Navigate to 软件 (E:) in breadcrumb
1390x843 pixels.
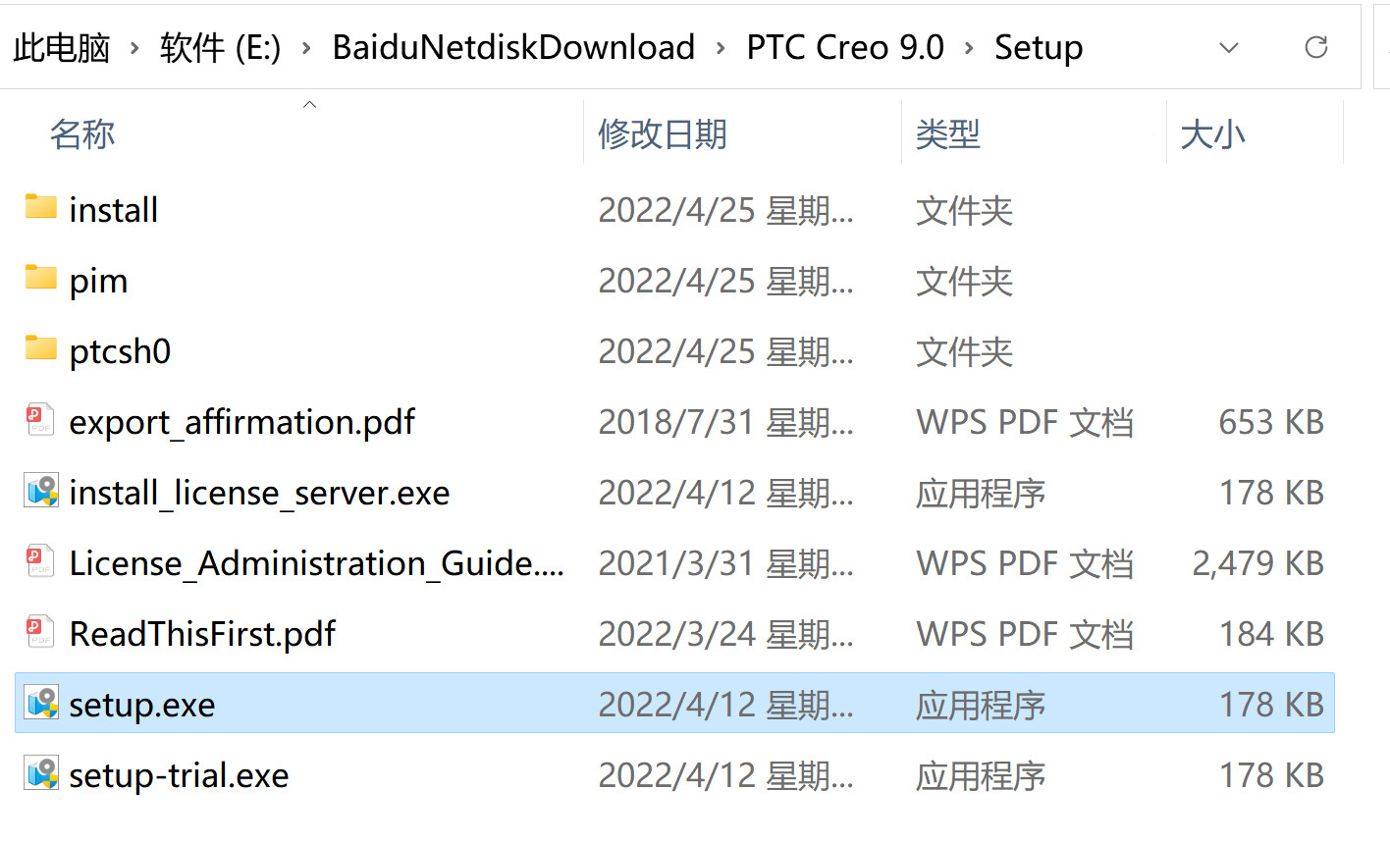(x=220, y=47)
